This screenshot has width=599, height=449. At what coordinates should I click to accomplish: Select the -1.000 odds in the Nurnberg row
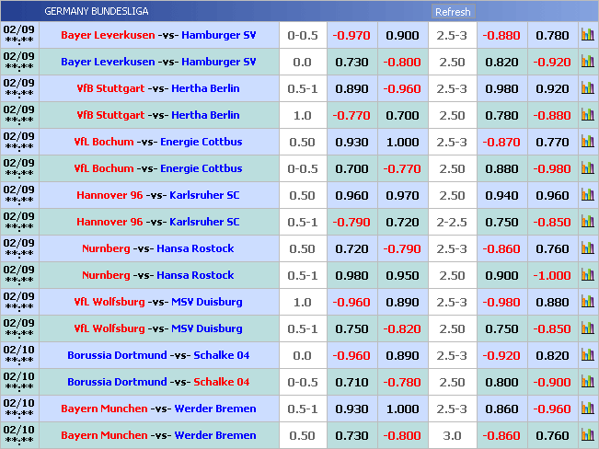[552, 276]
